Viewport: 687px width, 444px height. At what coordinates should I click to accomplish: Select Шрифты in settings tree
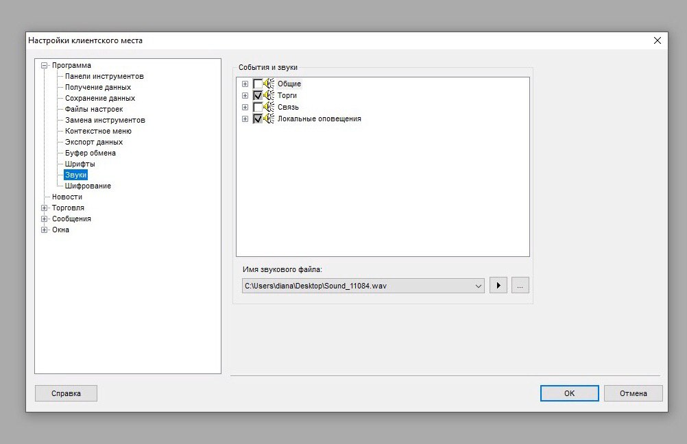[x=80, y=164]
